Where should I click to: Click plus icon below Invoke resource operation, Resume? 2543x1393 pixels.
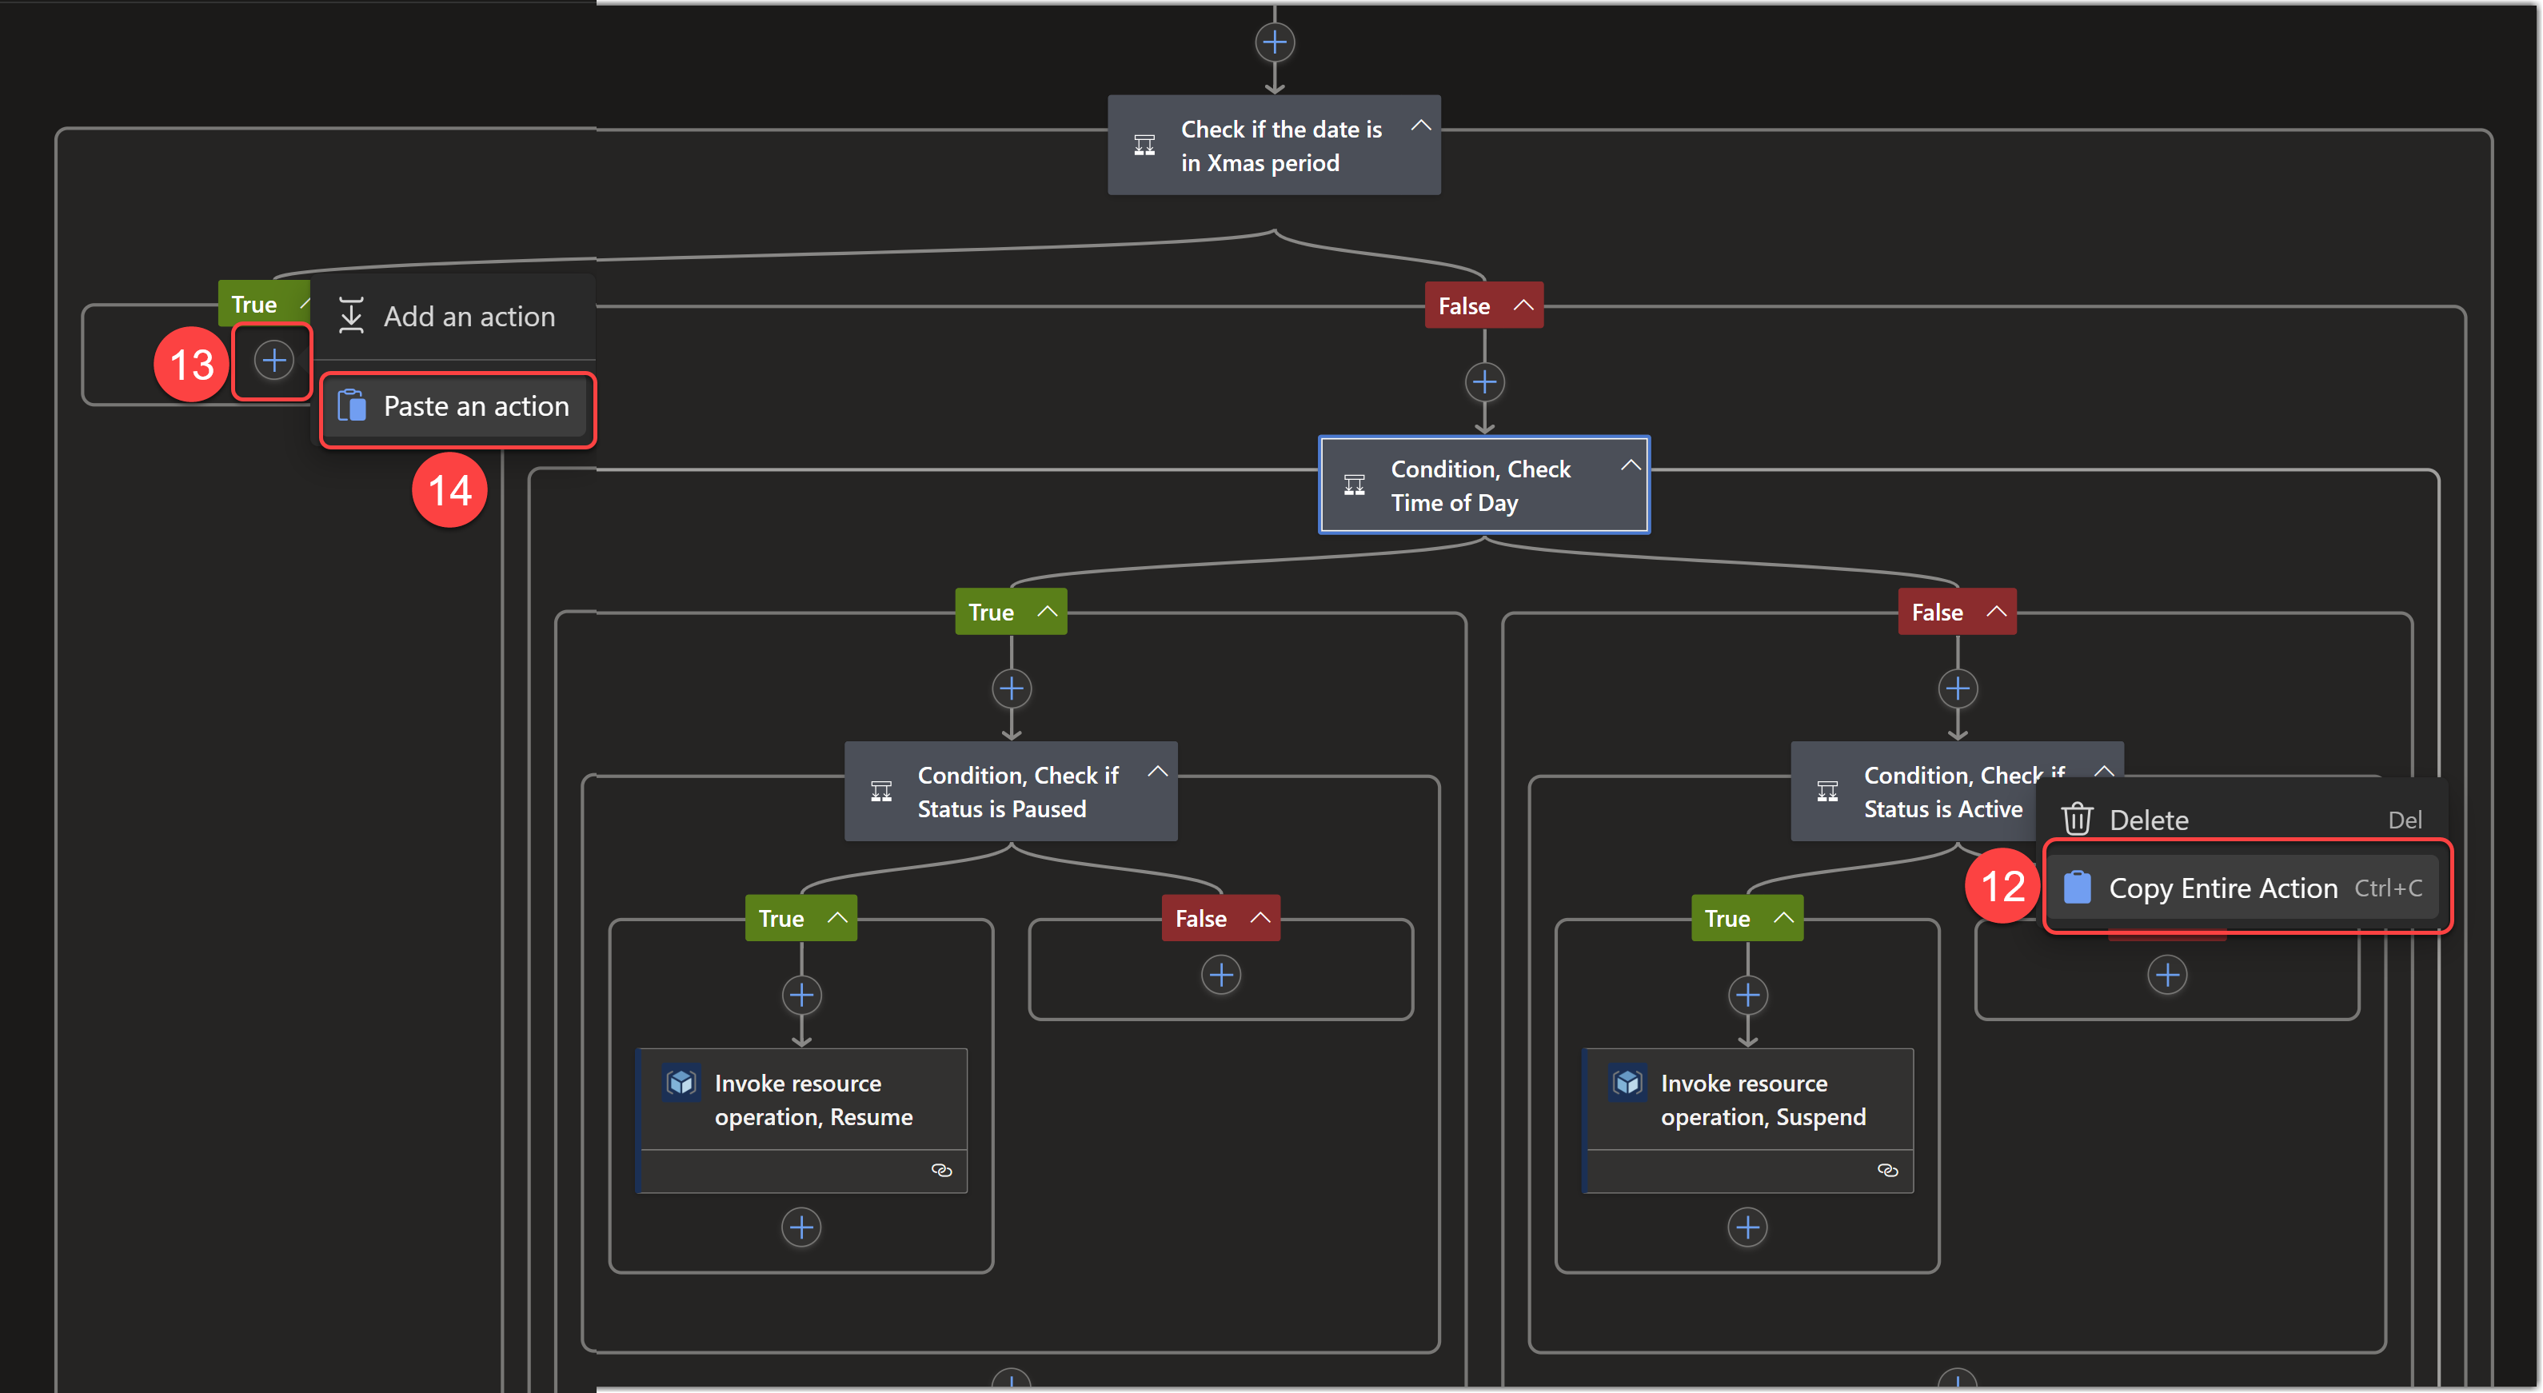pos(800,1227)
